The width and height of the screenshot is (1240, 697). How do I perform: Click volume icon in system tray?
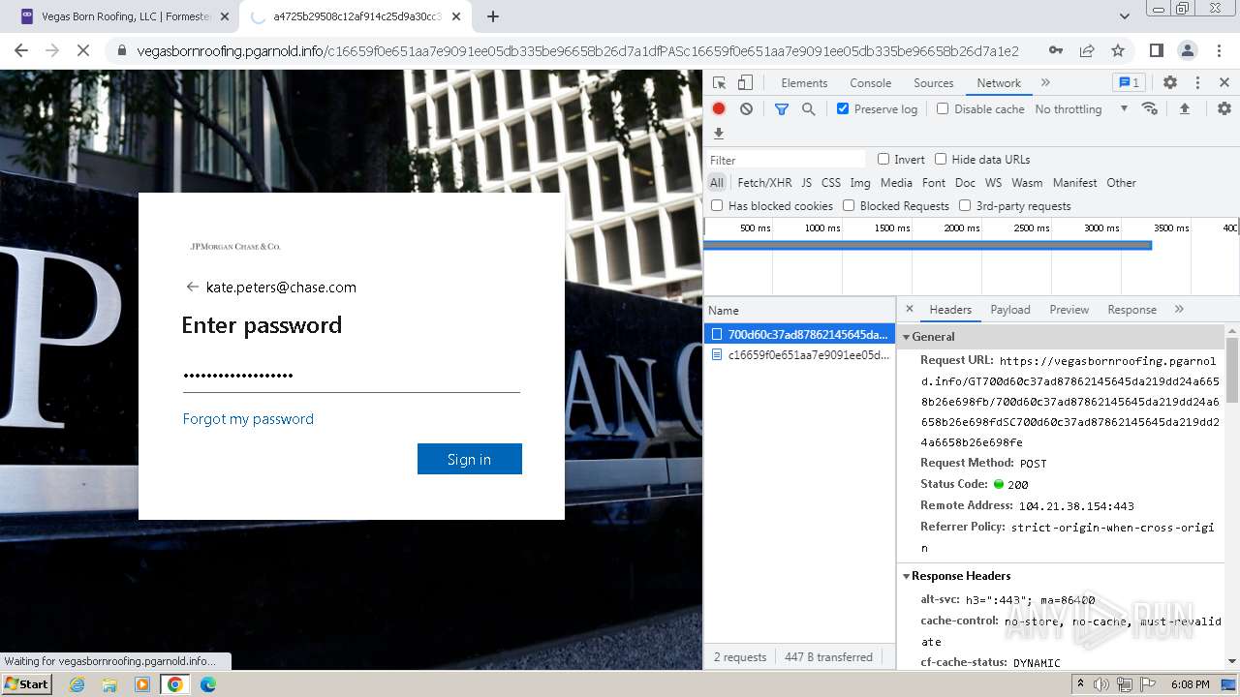point(1100,684)
